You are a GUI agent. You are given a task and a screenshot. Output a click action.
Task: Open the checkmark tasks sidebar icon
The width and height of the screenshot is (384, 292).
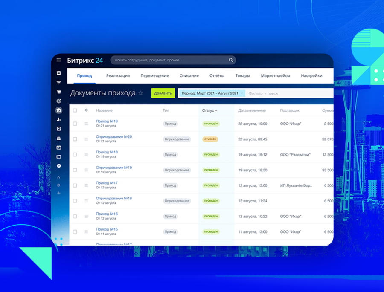tap(59, 129)
